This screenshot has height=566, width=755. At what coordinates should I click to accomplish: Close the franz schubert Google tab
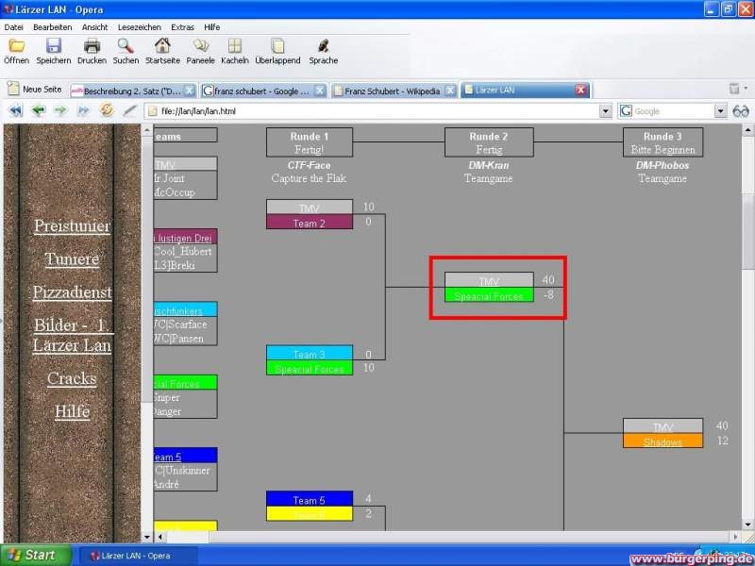(319, 91)
